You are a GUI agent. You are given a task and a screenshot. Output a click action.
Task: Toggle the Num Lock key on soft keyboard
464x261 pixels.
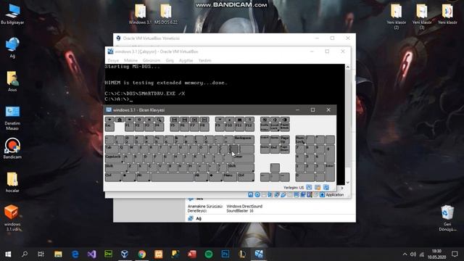[x=300, y=140]
